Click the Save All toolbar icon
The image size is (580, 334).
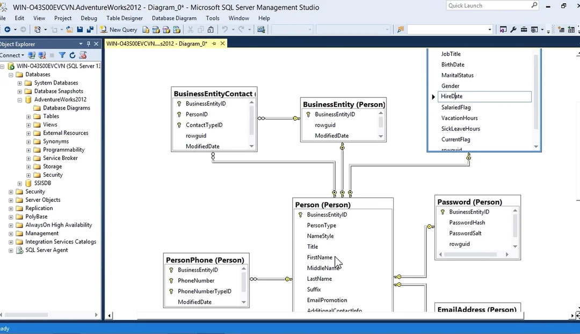coord(90,30)
